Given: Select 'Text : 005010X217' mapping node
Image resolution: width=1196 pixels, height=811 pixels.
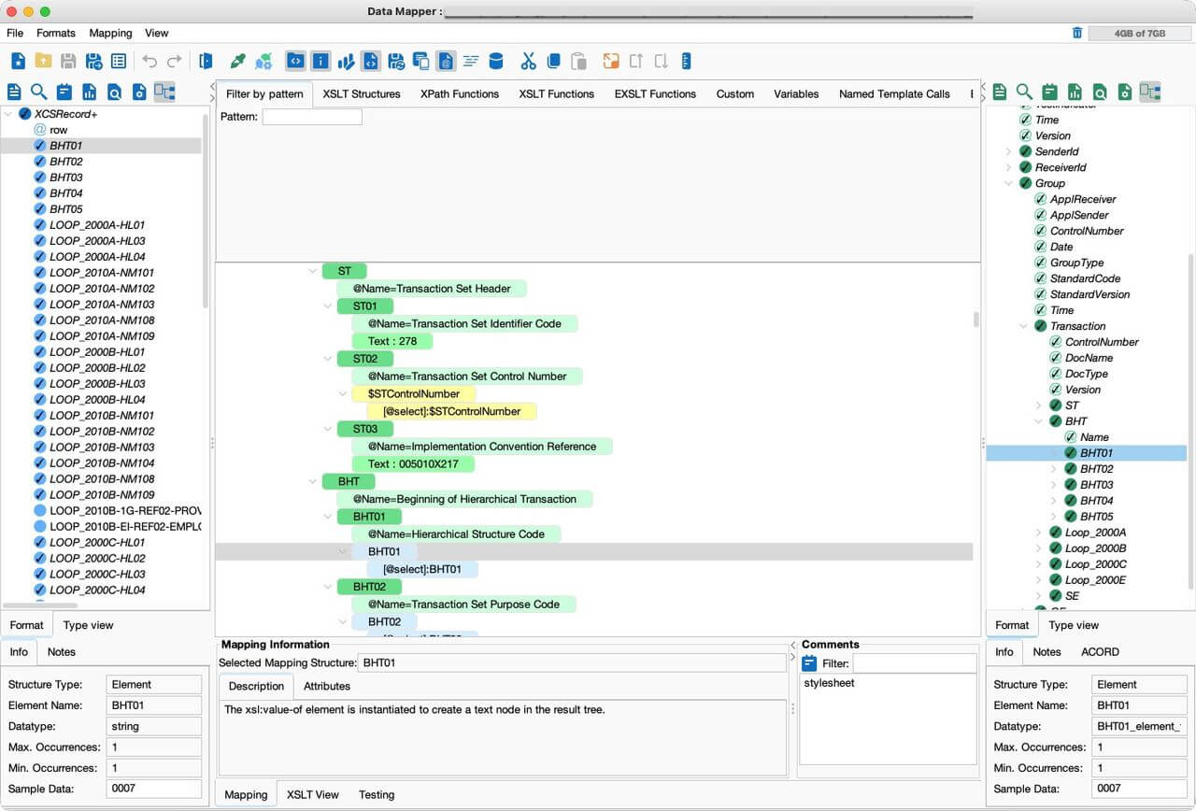Looking at the screenshot, I should [x=413, y=463].
